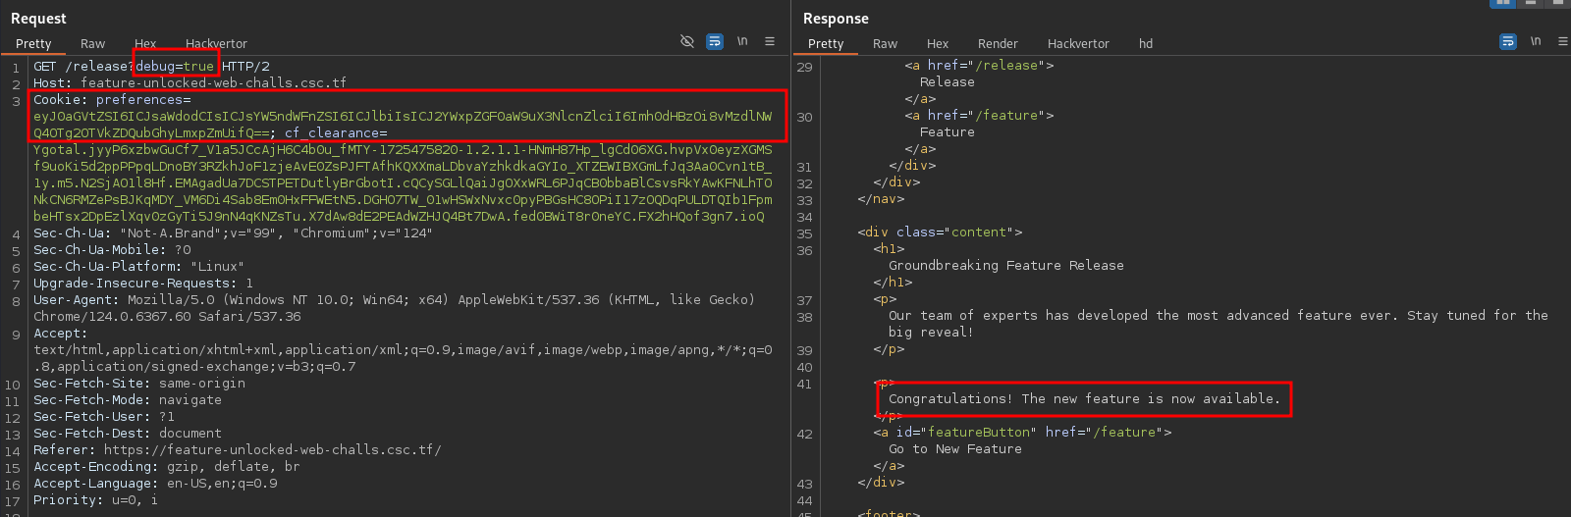The image size is (1571, 517).
Task: Click 'Groundbreaking Feature Release' heading text
Action: (x=1006, y=266)
